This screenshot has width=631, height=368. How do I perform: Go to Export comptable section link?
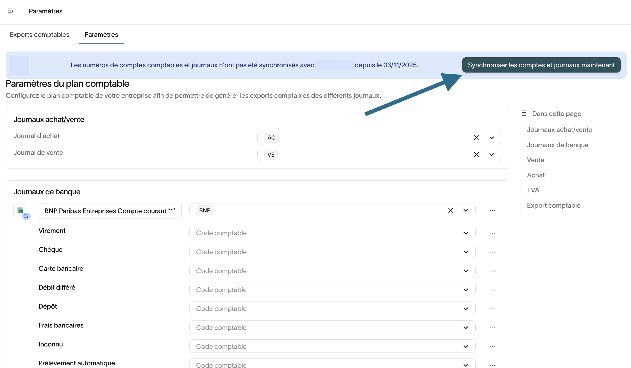coord(553,205)
